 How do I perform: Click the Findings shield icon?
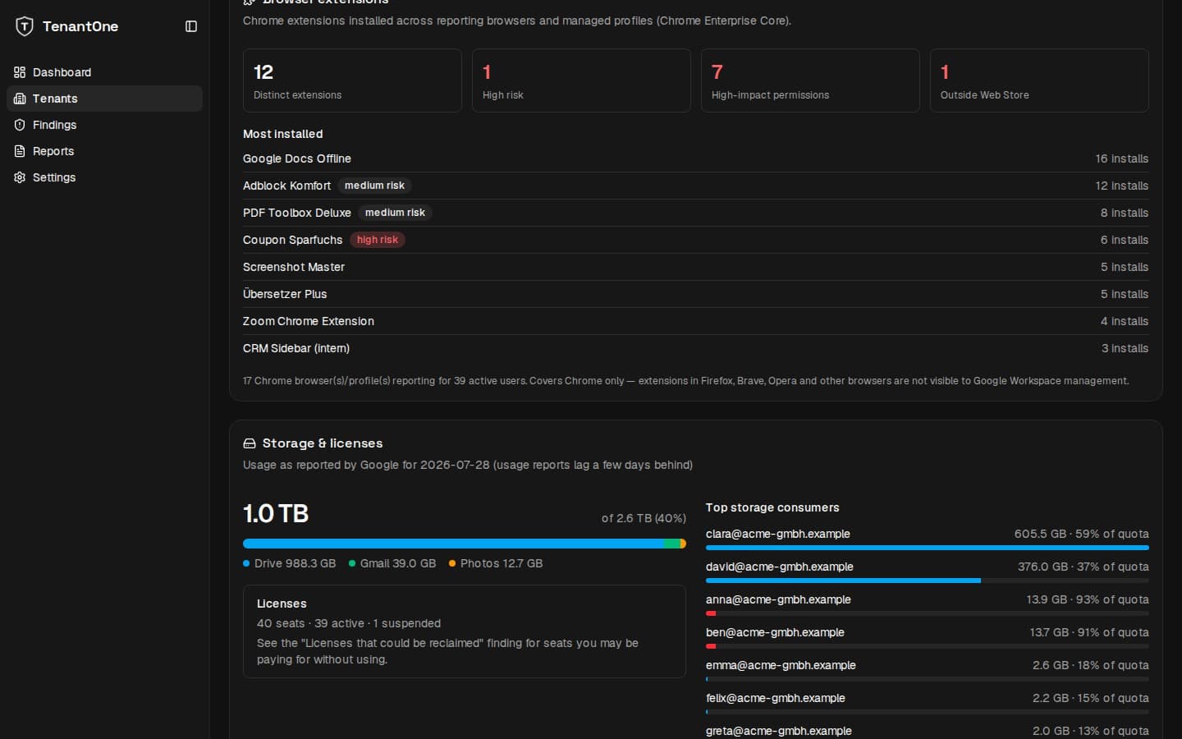pos(20,125)
